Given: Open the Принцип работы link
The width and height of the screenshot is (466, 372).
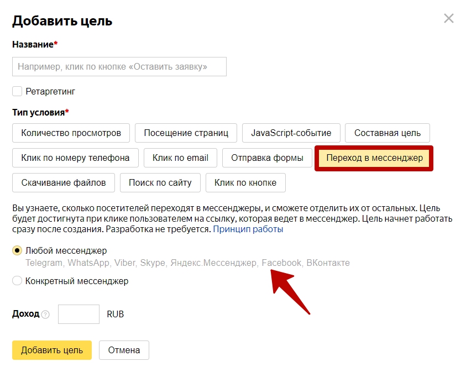Looking at the screenshot, I should coord(248,229).
